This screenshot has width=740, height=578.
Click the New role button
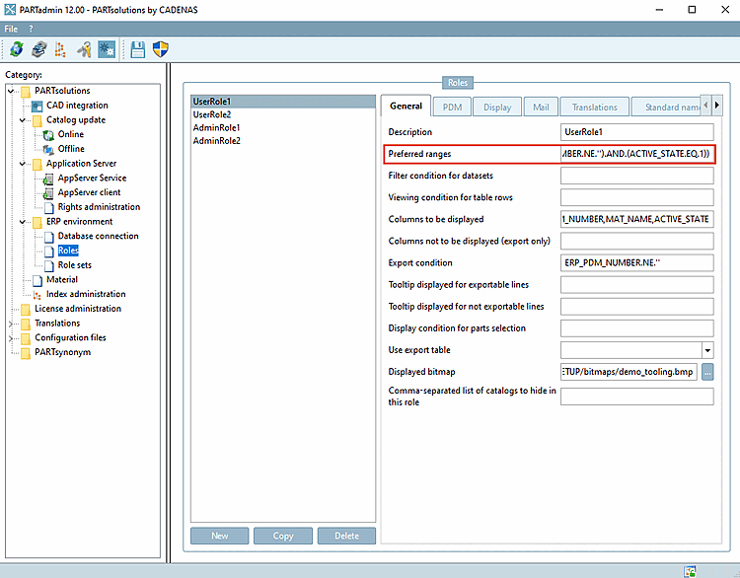point(219,536)
